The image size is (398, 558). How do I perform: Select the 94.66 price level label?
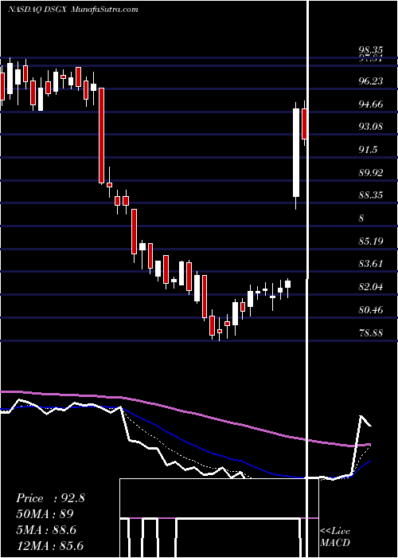pyautogui.click(x=371, y=104)
